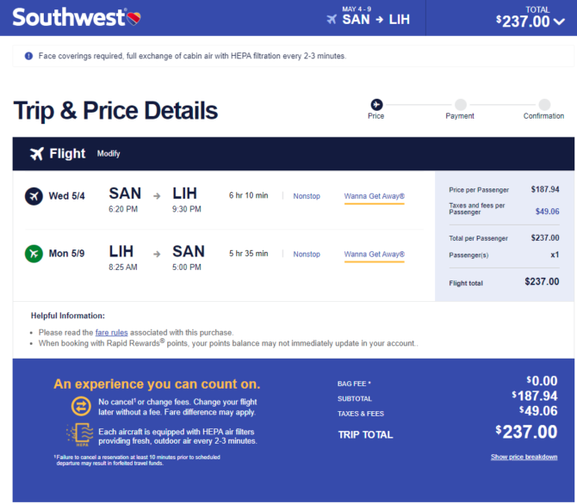This screenshot has width=577, height=504.
Task: Click the blue info icon in notice
Action: click(28, 56)
